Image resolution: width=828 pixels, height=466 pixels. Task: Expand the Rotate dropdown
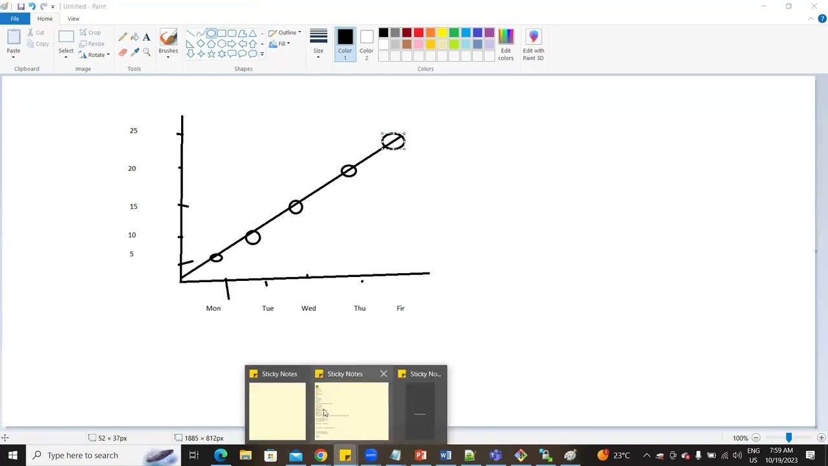(108, 55)
